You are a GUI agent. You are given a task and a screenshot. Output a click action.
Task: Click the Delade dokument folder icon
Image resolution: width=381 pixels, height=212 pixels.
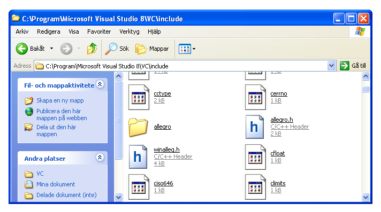point(29,195)
